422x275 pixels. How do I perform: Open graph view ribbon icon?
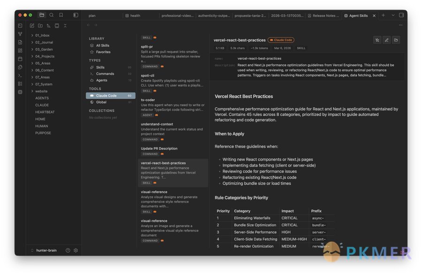(20, 34)
